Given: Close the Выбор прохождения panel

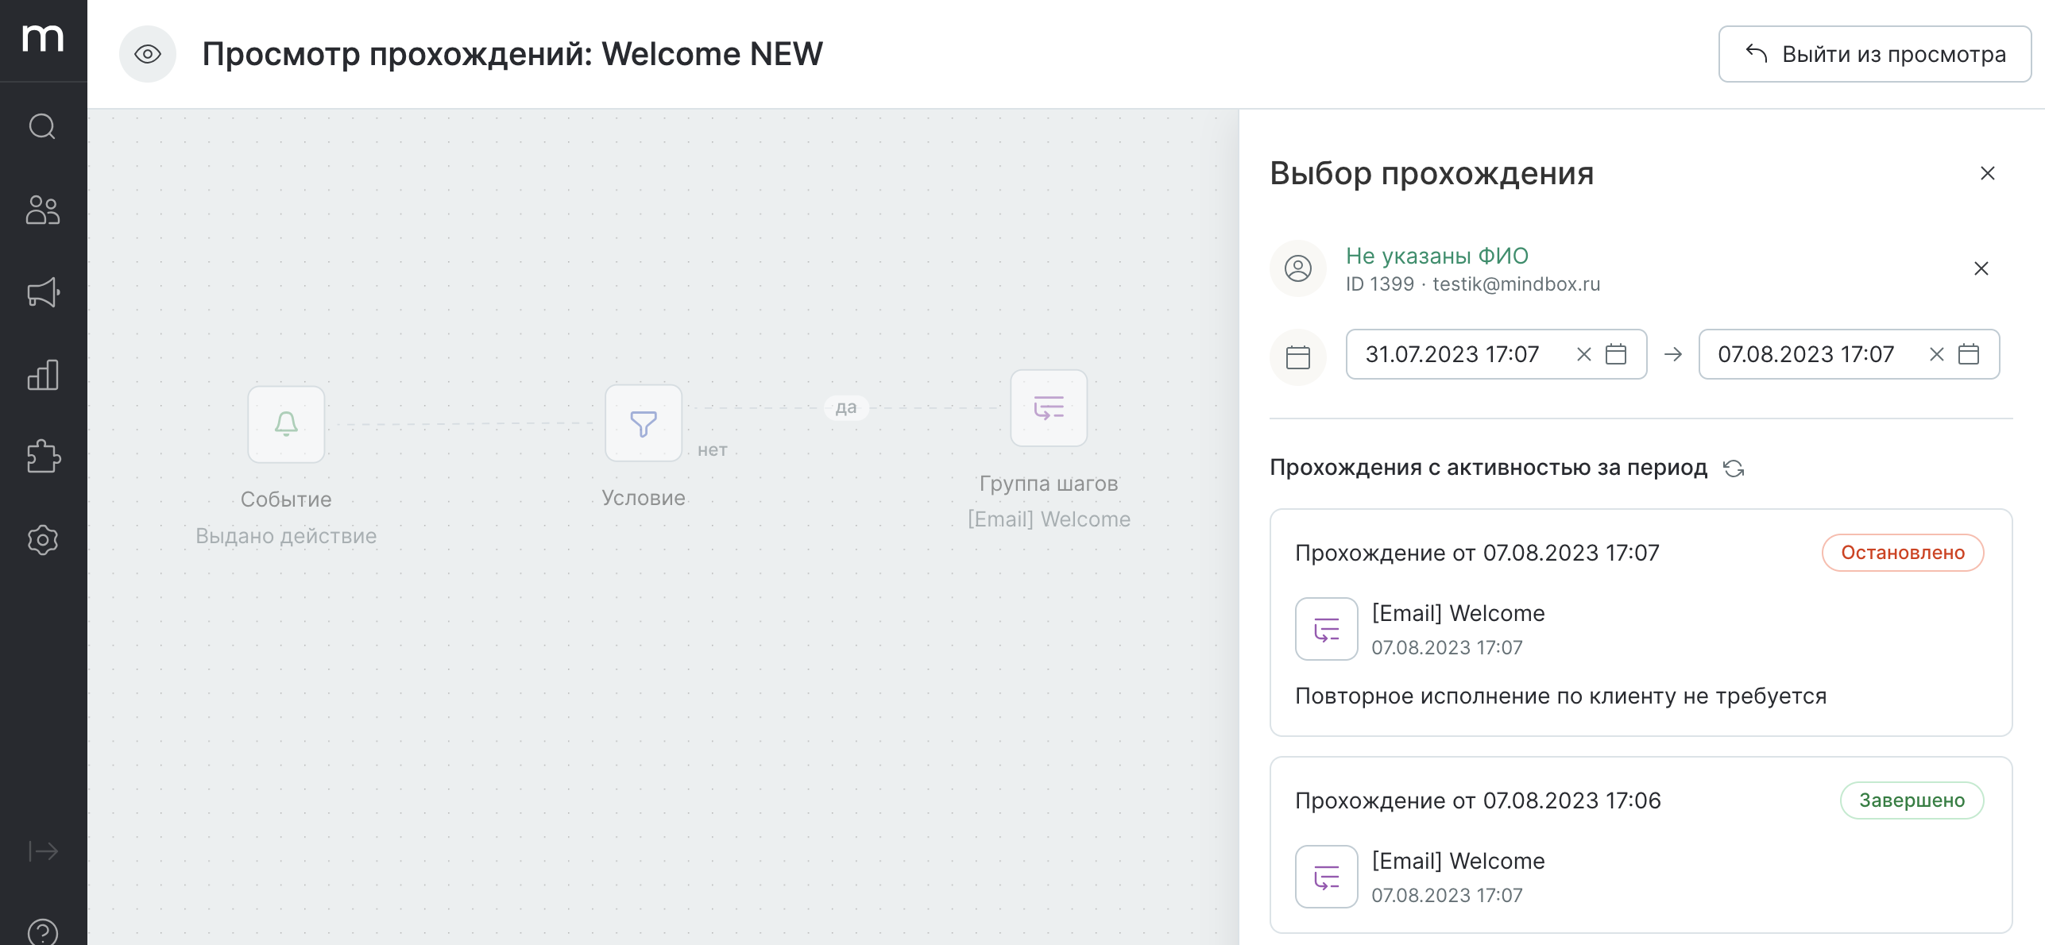Looking at the screenshot, I should 1988,173.
